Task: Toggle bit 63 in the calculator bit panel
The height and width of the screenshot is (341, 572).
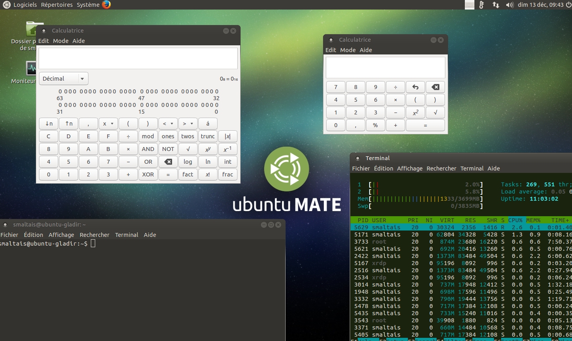Action: 60,91
